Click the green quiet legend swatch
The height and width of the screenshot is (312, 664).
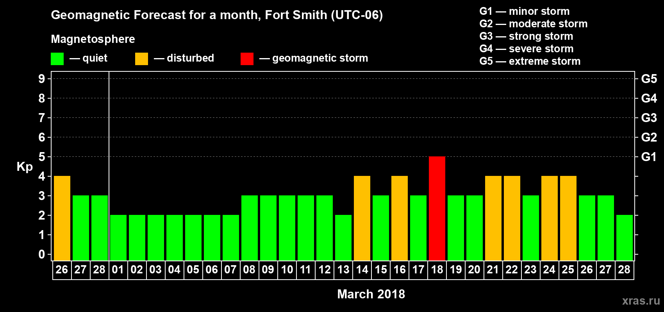57,59
